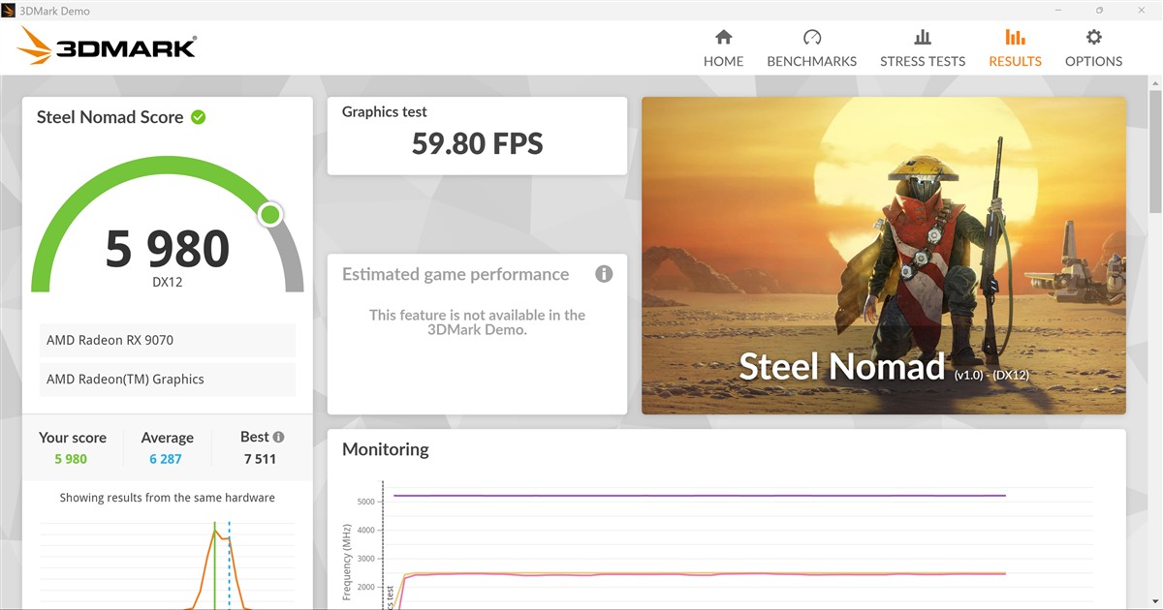Viewport: 1163px width, 610px height.
Task: Go to BENCHMARKS via the gauge icon
Action: tap(811, 38)
